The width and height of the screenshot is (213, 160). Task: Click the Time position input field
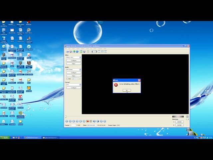(x=92, y=125)
